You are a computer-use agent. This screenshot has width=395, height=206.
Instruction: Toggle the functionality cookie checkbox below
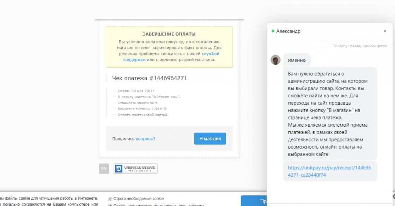(x=110, y=205)
